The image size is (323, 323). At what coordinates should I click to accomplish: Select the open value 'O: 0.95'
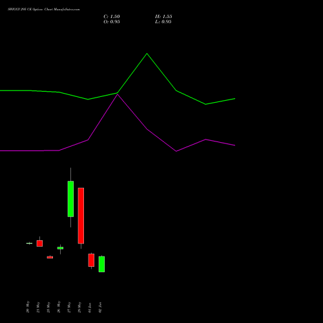[x=112, y=22]
